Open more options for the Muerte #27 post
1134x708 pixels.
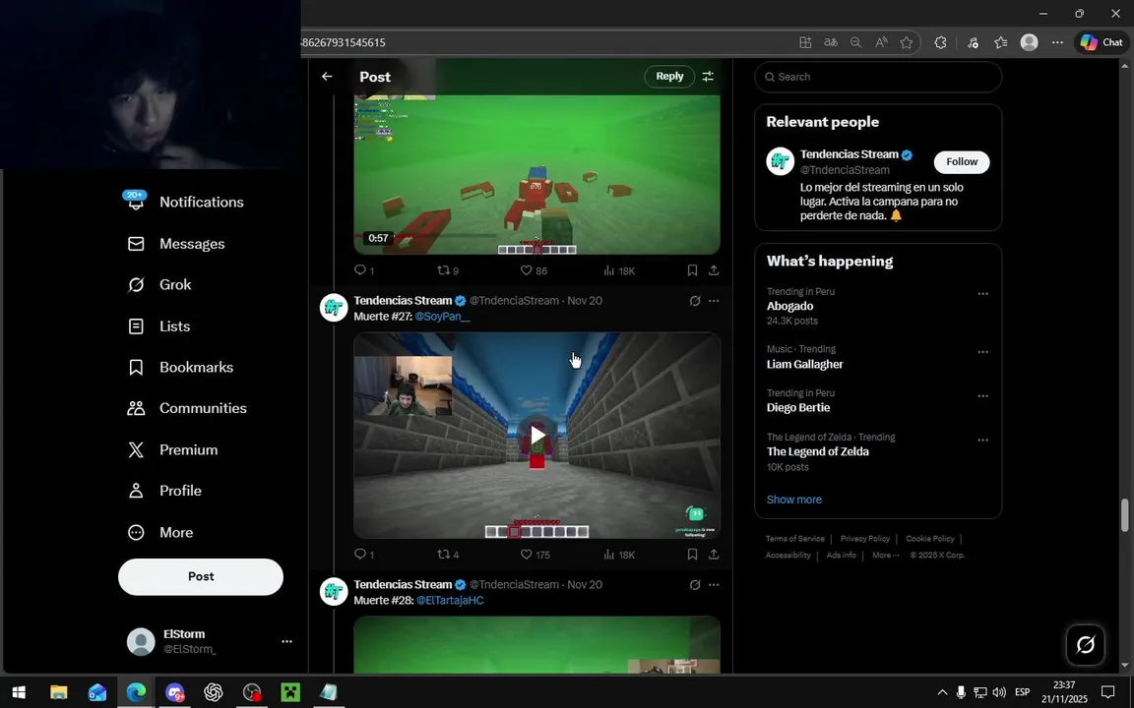[714, 301]
